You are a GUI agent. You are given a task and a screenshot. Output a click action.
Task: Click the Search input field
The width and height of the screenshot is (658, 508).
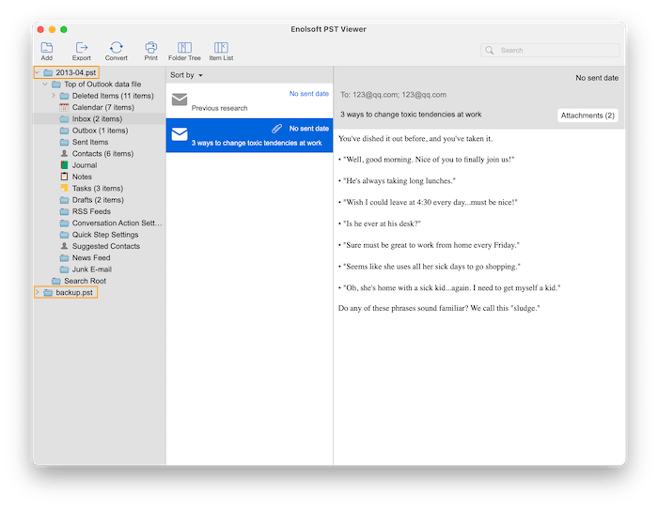click(556, 51)
